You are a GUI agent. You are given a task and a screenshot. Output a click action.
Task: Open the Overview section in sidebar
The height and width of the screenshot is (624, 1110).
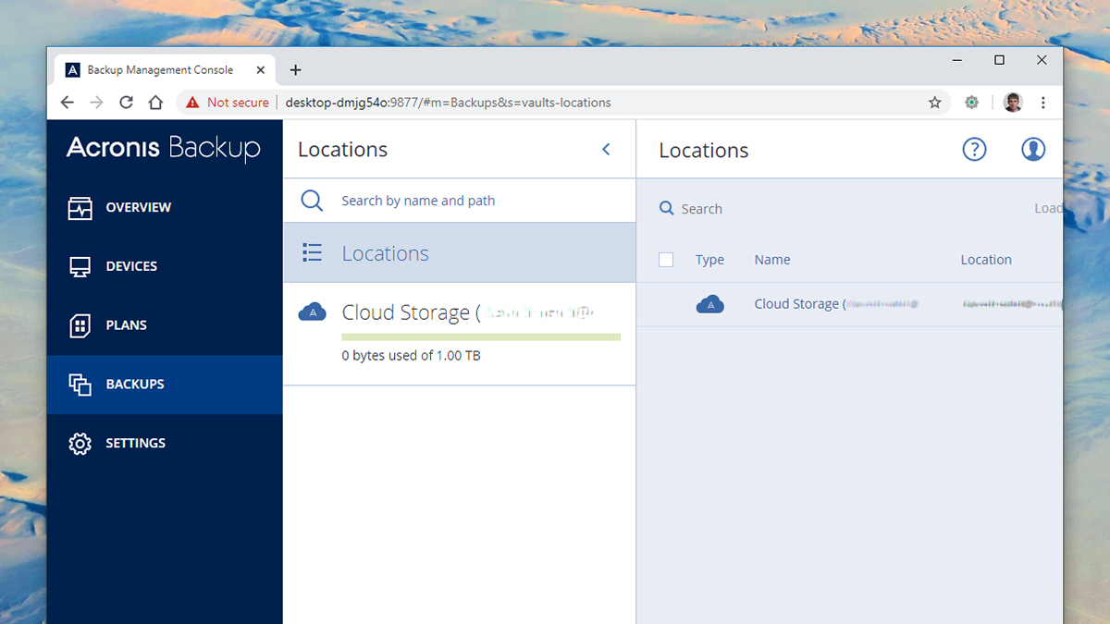(165, 208)
